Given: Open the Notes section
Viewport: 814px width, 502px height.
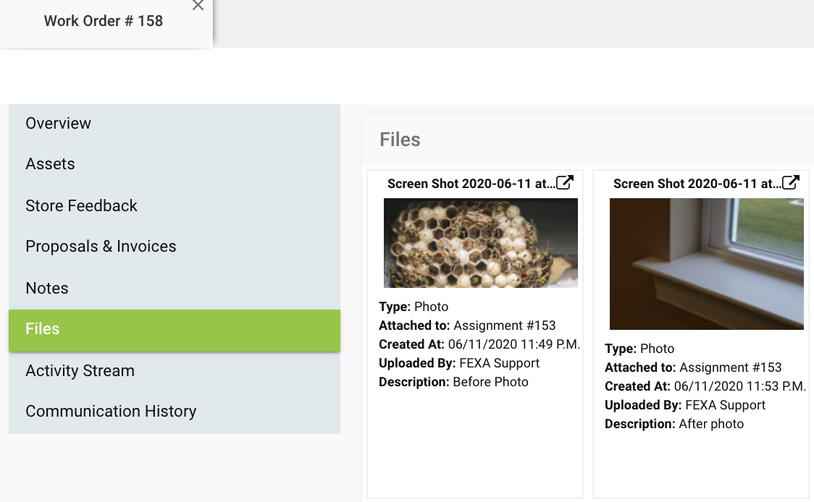Looking at the screenshot, I should pyautogui.click(x=47, y=289).
